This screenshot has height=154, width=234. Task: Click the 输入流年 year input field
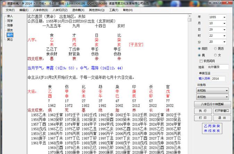pos(218,79)
